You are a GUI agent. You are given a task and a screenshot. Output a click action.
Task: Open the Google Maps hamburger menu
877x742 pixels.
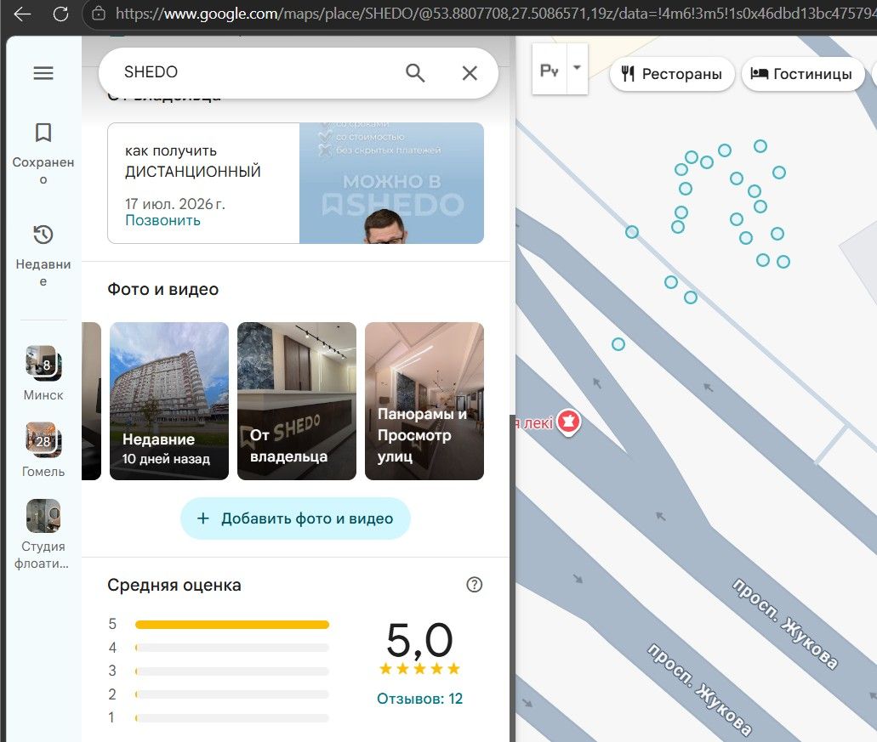click(x=43, y=73)
